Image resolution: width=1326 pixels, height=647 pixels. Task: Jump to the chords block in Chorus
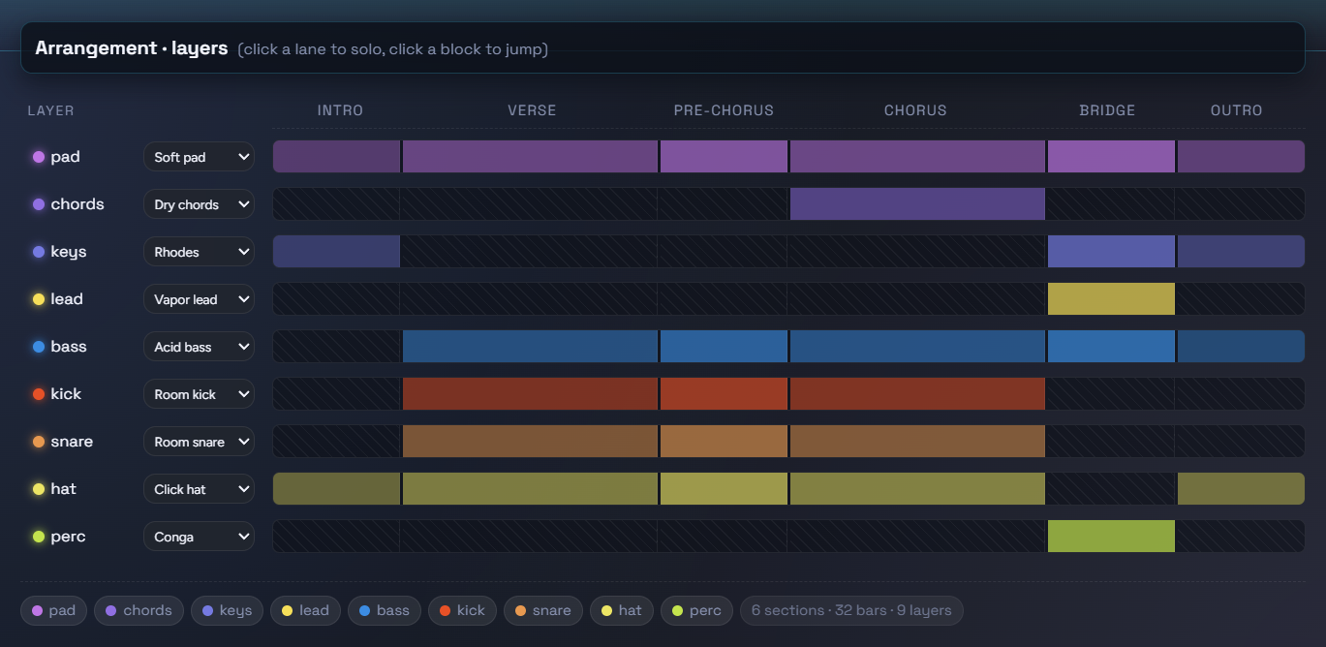(917, 204)
